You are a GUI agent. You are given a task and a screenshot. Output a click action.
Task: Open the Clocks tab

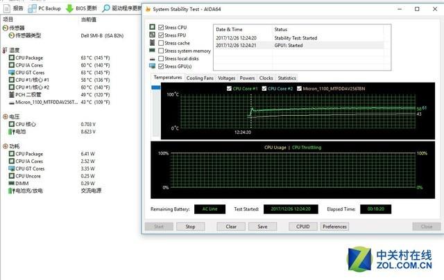pos(266,78)
